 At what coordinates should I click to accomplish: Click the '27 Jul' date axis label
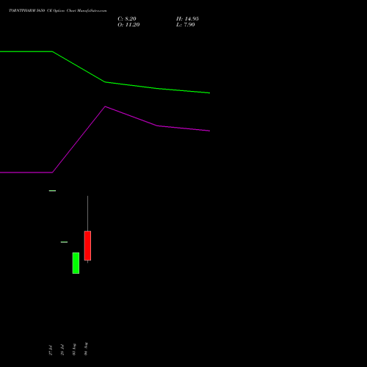click(x=51, y=350)
